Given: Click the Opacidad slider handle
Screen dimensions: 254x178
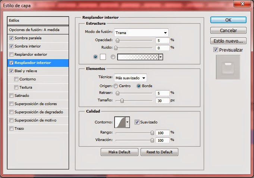Looking at the screenshot, I should [117, 40].
